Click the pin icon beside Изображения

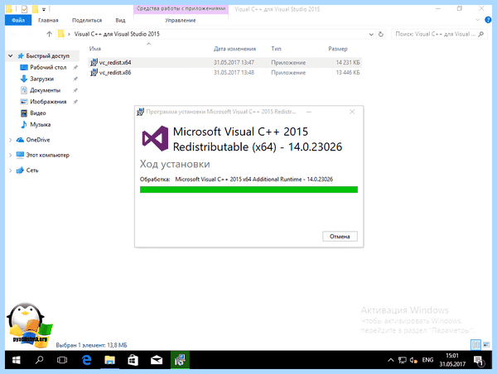pos(75,102)
